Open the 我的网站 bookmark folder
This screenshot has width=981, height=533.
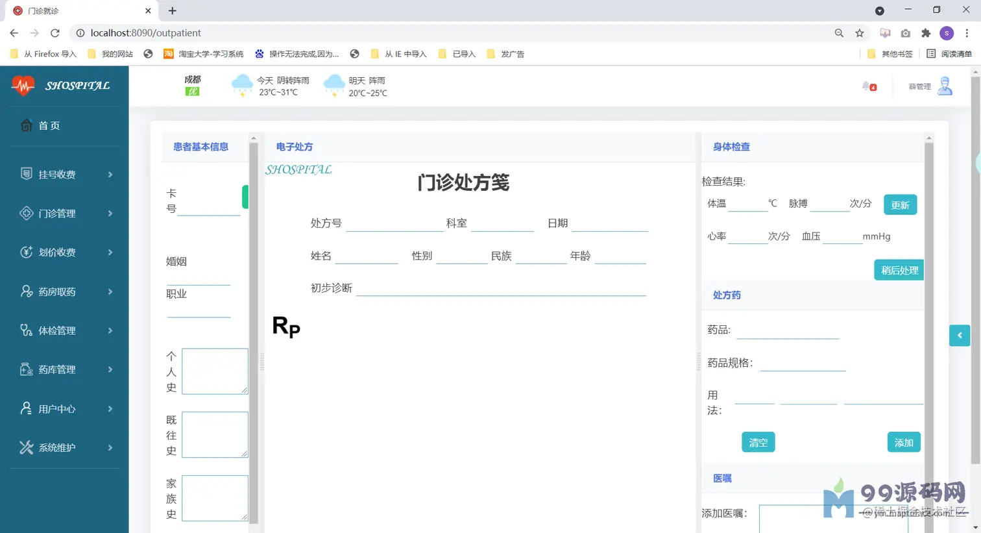pyautogui.click(x=110, y=54)
